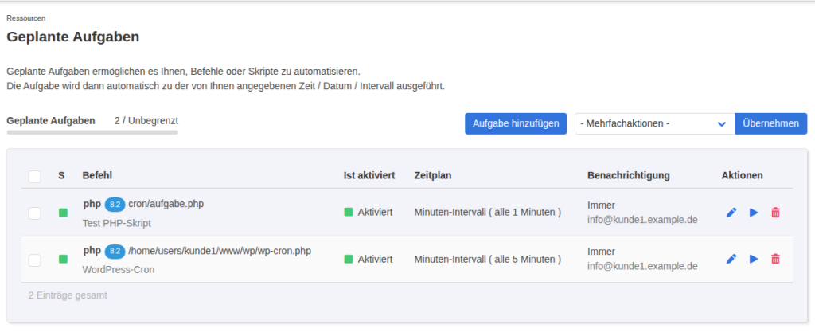Click Minuten-Intervall ( alle 5 Minuten ) schedule

click(x=488, y=259)
